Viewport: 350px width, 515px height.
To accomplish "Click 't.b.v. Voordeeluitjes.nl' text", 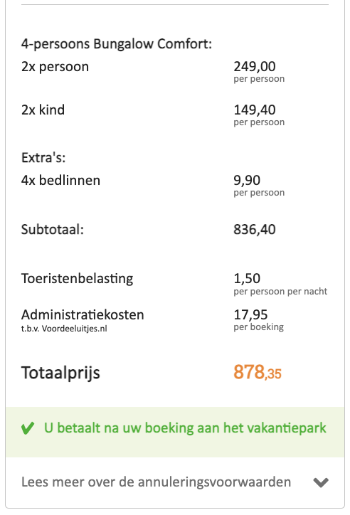I will pyautogui.click(x=64, y=329).
